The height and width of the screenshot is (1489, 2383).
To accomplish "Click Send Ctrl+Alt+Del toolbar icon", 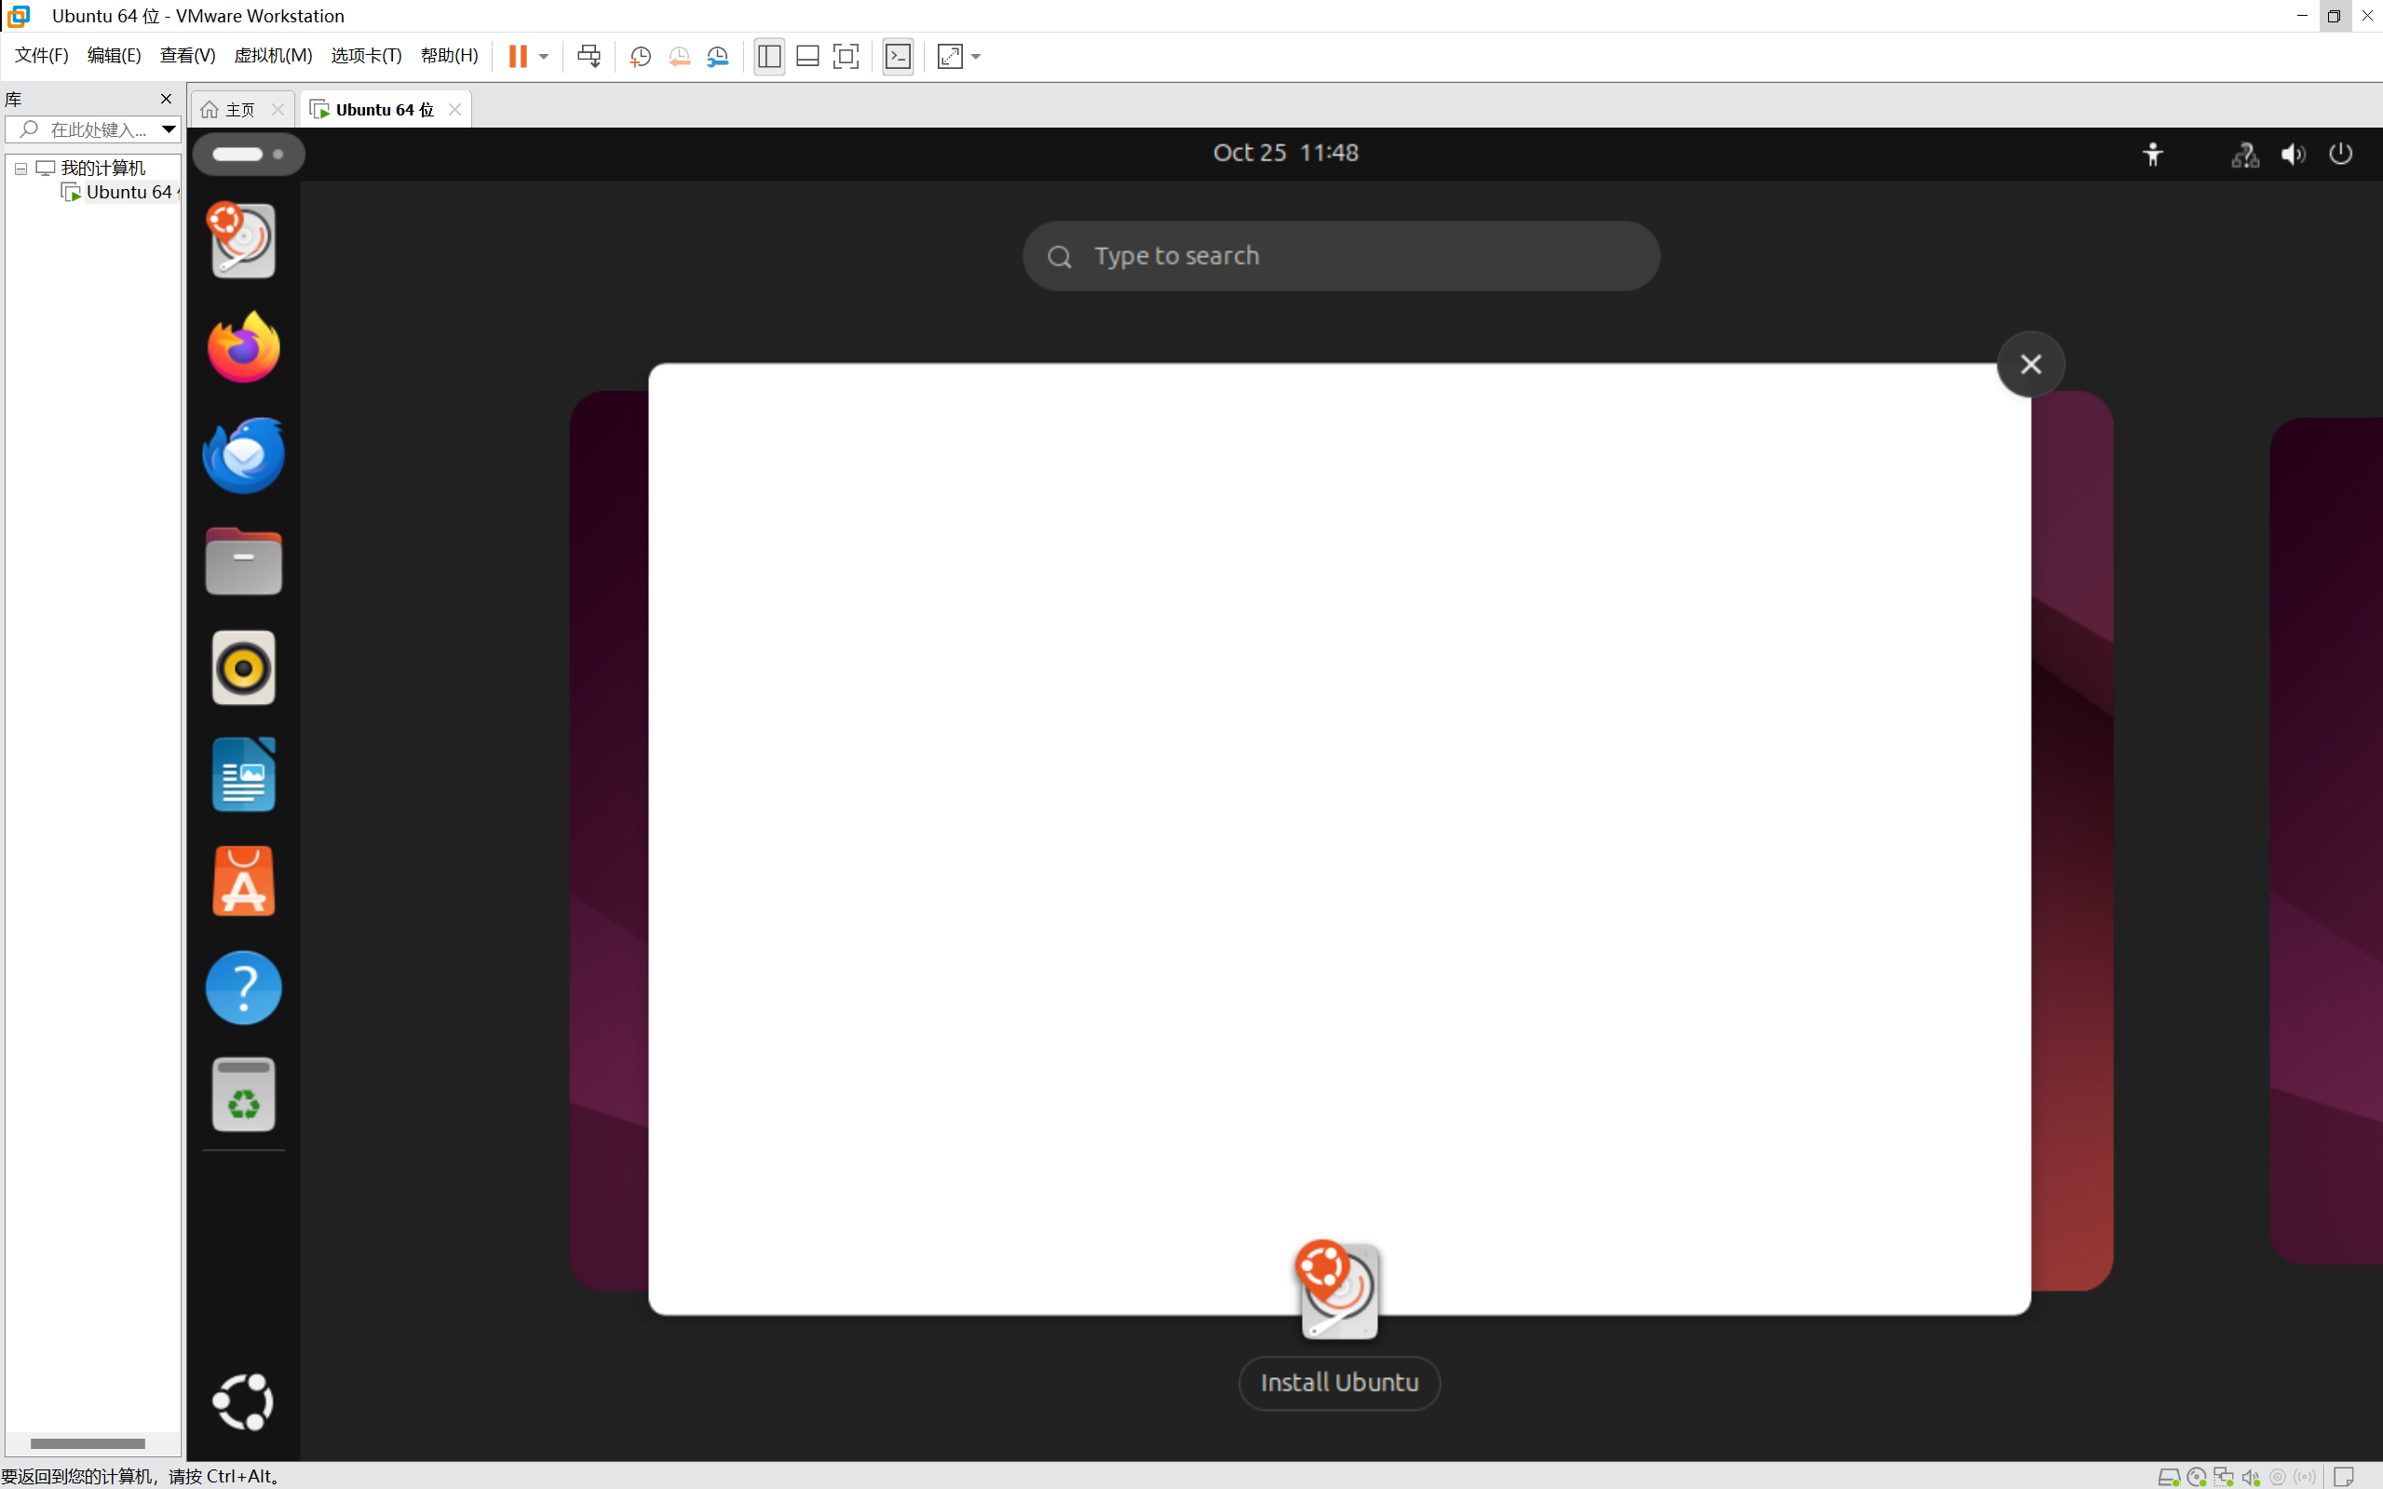I will pos(589,56).
